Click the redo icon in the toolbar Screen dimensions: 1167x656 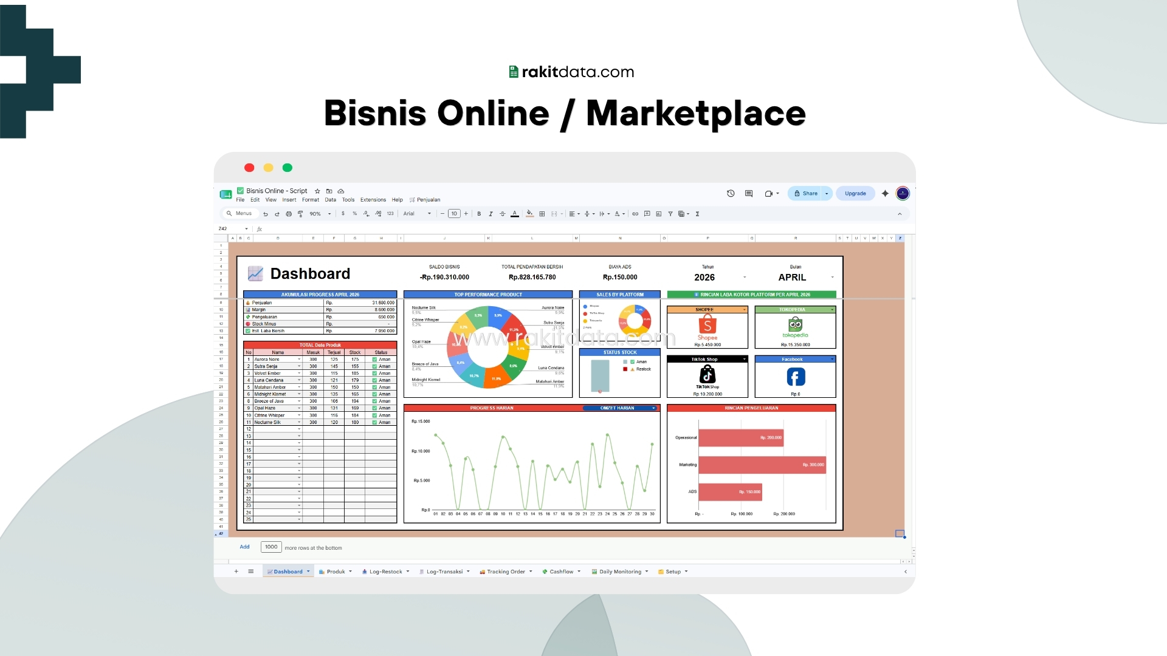277,214
